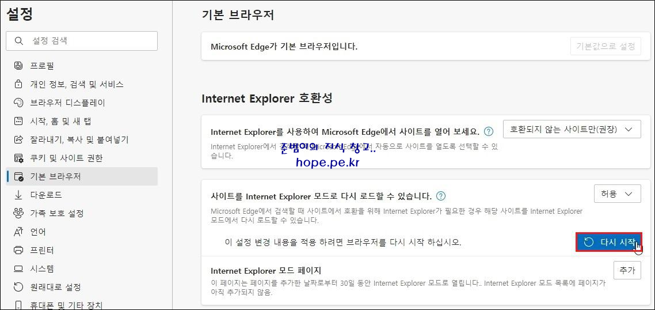Click the 기본 브라우저 page heading
Screen dimensions: 655x310
click(x=238, y=15)
